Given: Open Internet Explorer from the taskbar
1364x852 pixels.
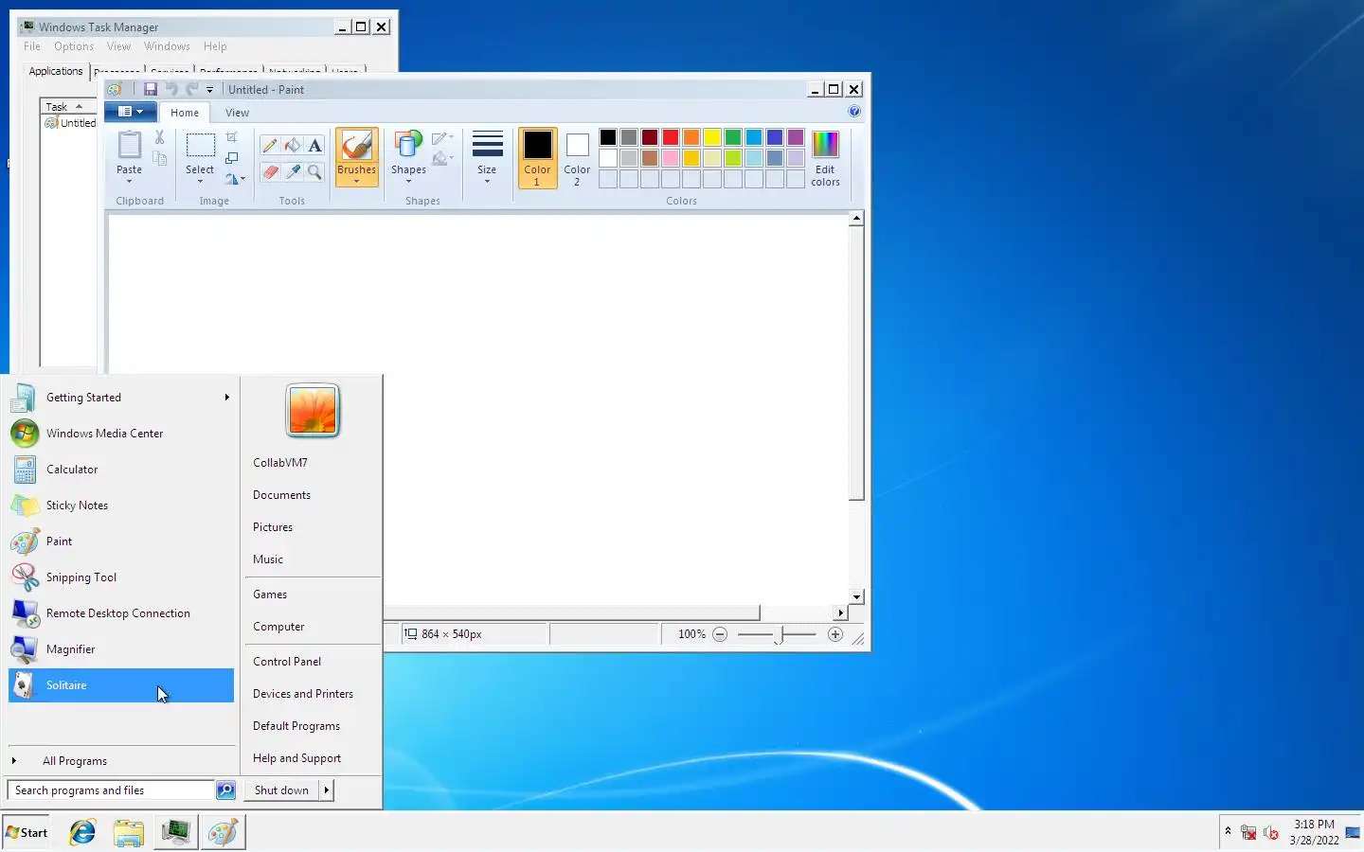Looking at the screenshot, I should tap(82, 832).
